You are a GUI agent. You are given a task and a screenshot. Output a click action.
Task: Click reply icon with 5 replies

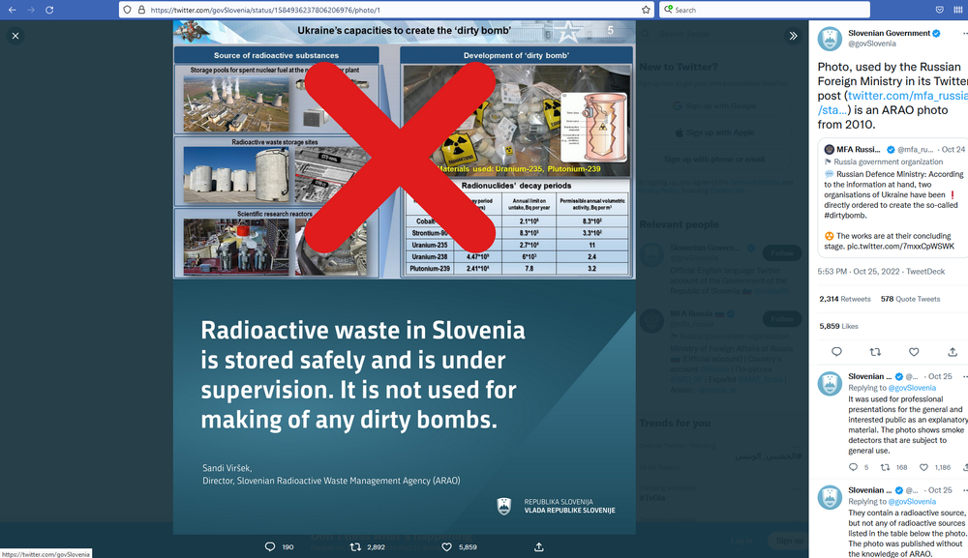click(853, 467)
